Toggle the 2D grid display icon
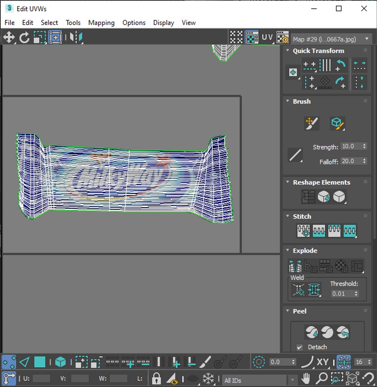This screenshot has height=387, width=377. click(236, 38)
